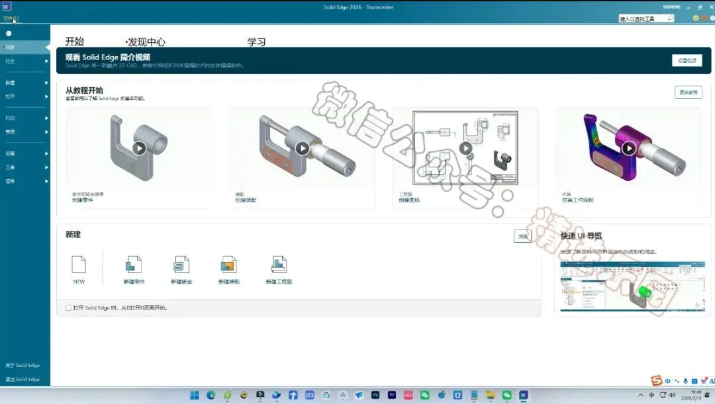This screenshot has height=404, width=715.
Task: Click the magnifier icon in the search box
Action: (x=670, y=19)
